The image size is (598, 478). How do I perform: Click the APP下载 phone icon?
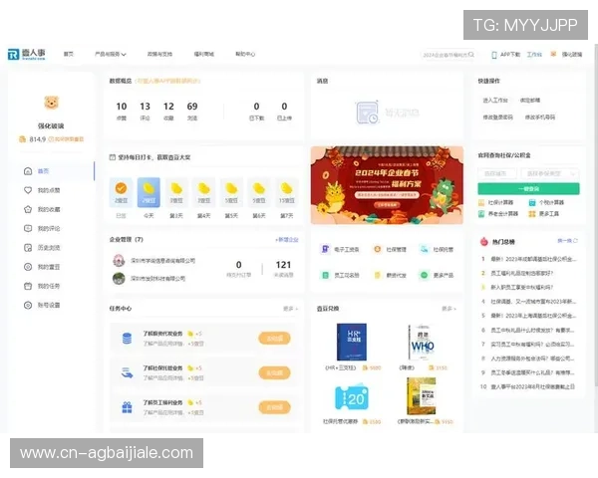[494, 55]
